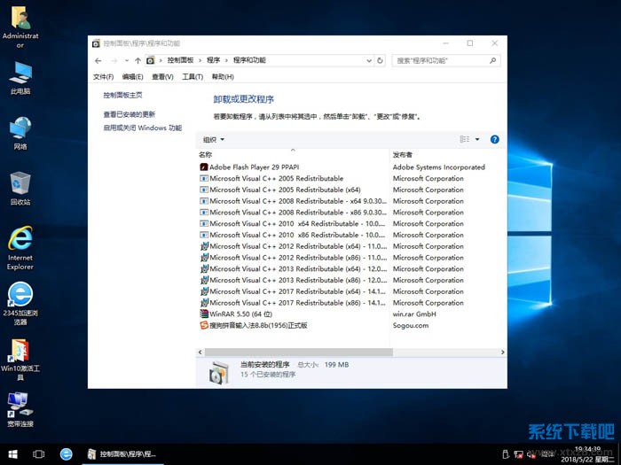Sort by the 发布者 column header
The height and width of the screenshot is (465, 621).
[x=403, y=155]
